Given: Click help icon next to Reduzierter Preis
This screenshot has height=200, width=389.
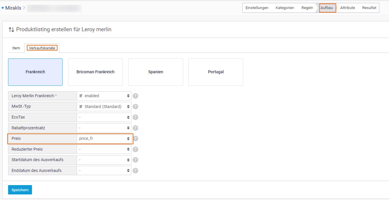Looking at the screenshot, I should click(135, 149).
